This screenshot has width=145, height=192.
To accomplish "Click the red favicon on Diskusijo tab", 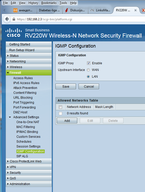I will click(x=66, y=10).
